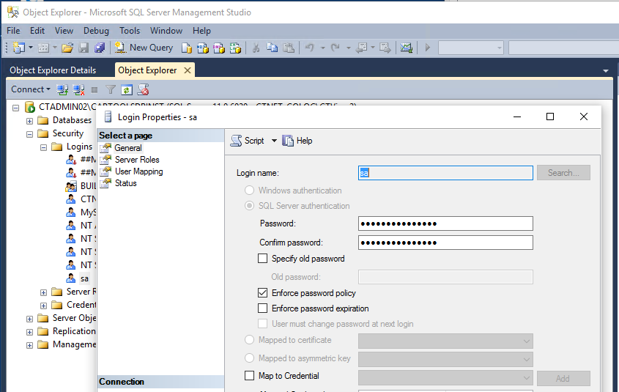Click the Undo arrow icon
This screenshot has height=392, width=619.
309,48
